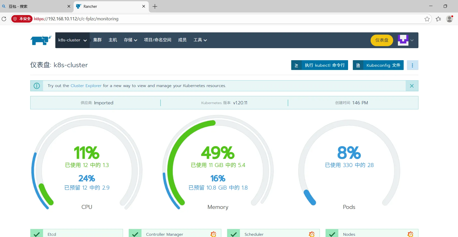Bookmark this page with the star icon
The image size is (458, 237).
427,19
